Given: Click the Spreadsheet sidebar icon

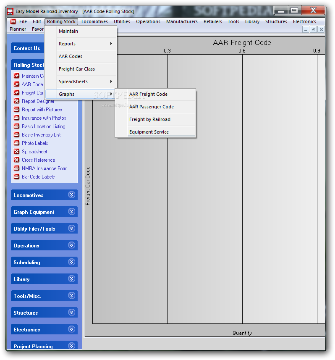Looking at the screenshot, I should pyautogui.click(x=16, y=151).
